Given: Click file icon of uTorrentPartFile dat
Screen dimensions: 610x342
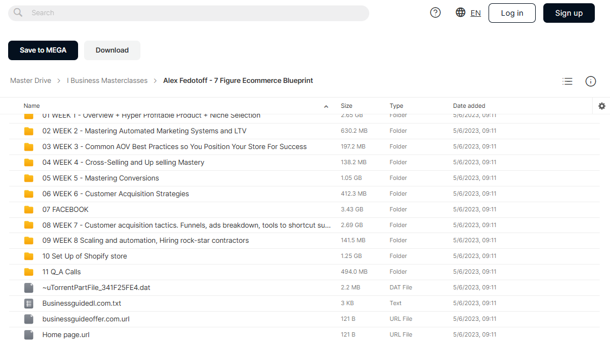Looking at the screenshot, I should click(29, 287).
